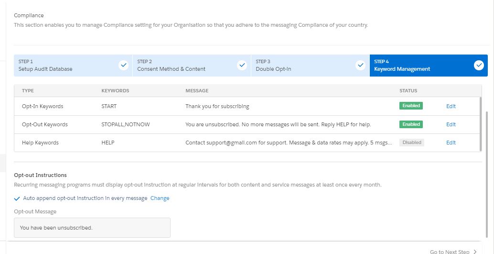Click the Compliance section heading
The width and height of the screenshot is (494, 254).
click(x=29, y=15)
